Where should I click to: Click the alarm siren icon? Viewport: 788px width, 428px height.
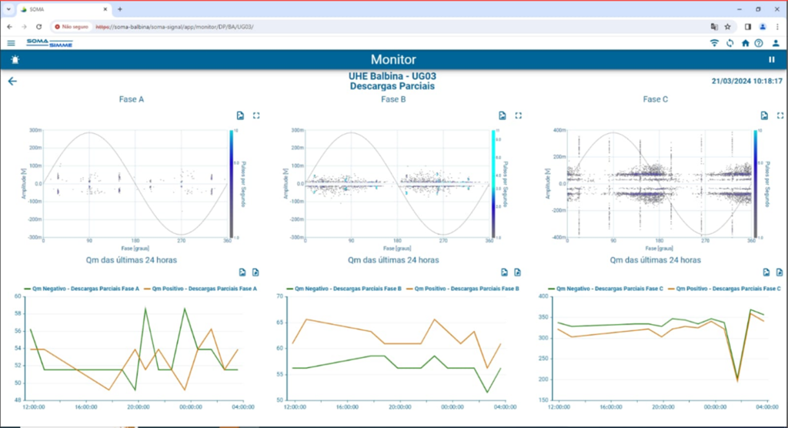tap(15, 60)
